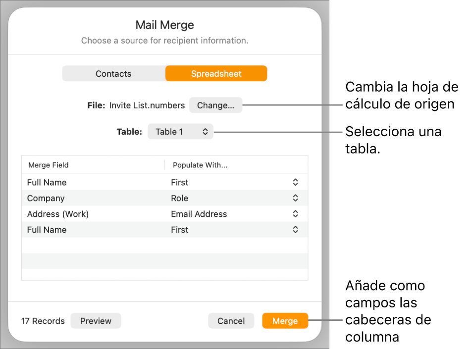This screenshot has height=349, width=473.
Task: Open the Table 1 popup menu
Action: coord(180,131)
